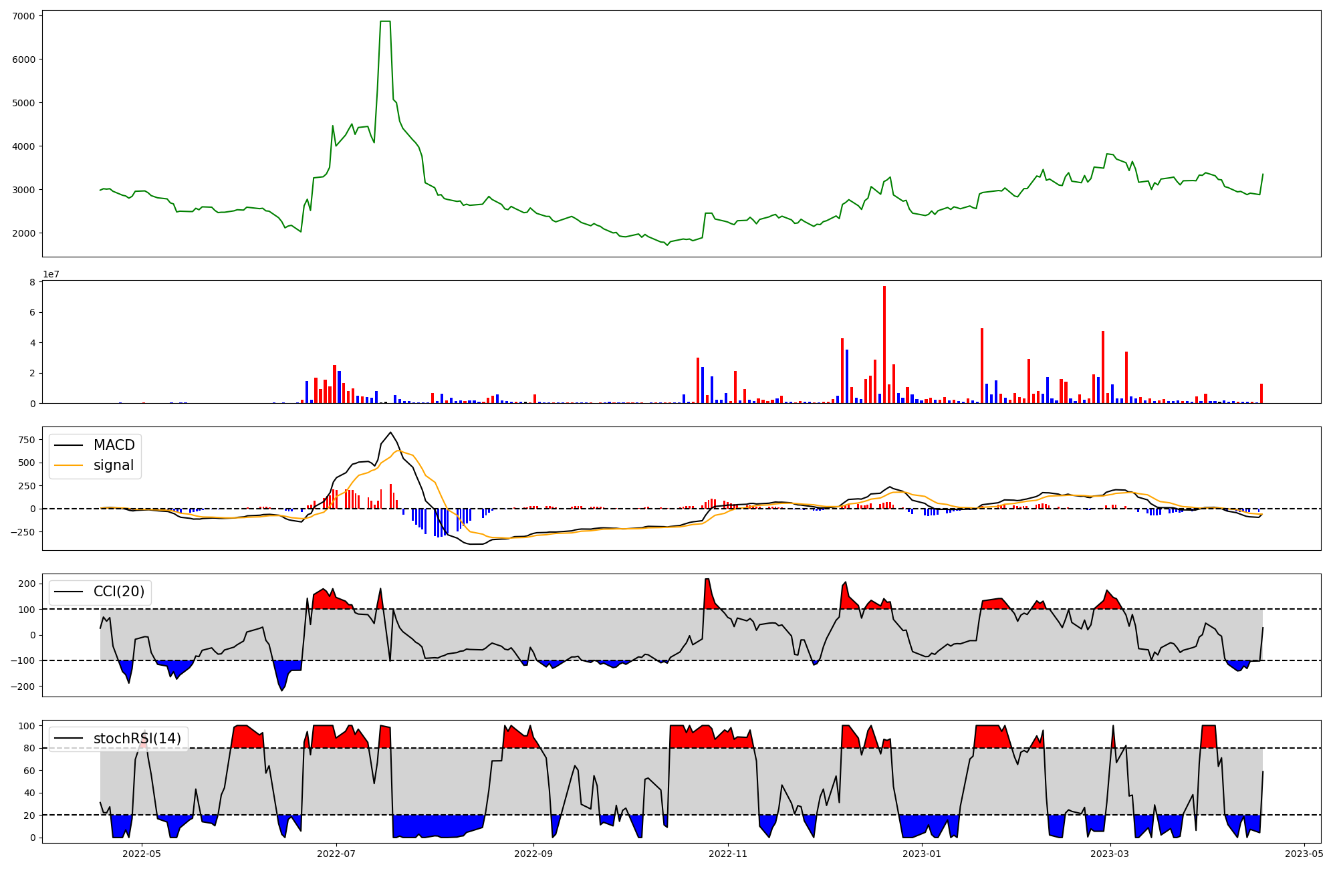The height and width of the screenshot is (869, 1337).
Task: Click the 80 label on stochRSI axis
Action: (x=29, y=748)
